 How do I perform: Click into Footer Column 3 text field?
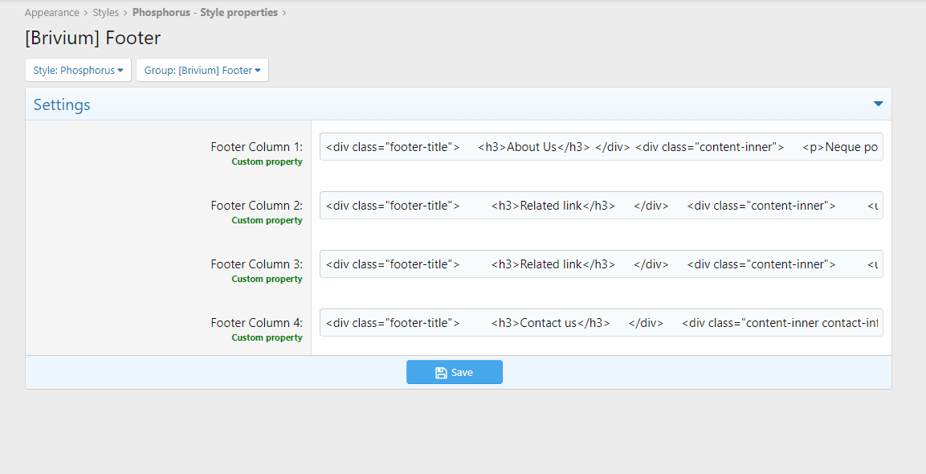[601, 264]
